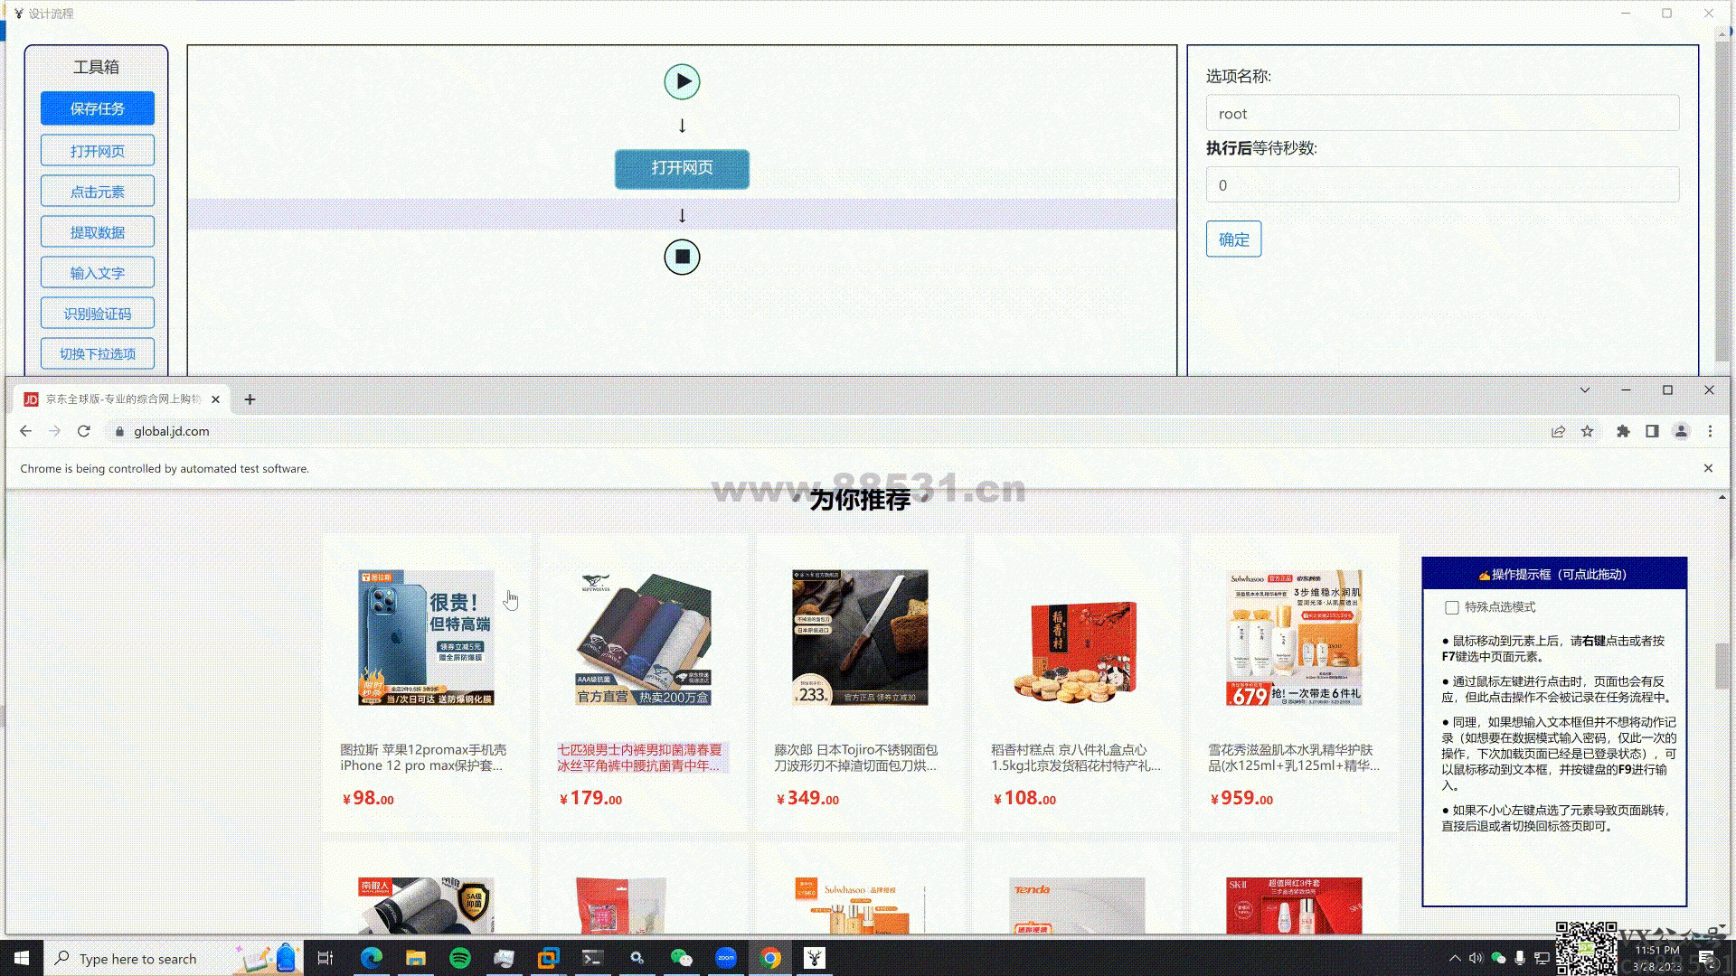The width and height of the screenshot is (1736, 976).
Task: Open the Windows Start menu
Action: tap(22, 958)
